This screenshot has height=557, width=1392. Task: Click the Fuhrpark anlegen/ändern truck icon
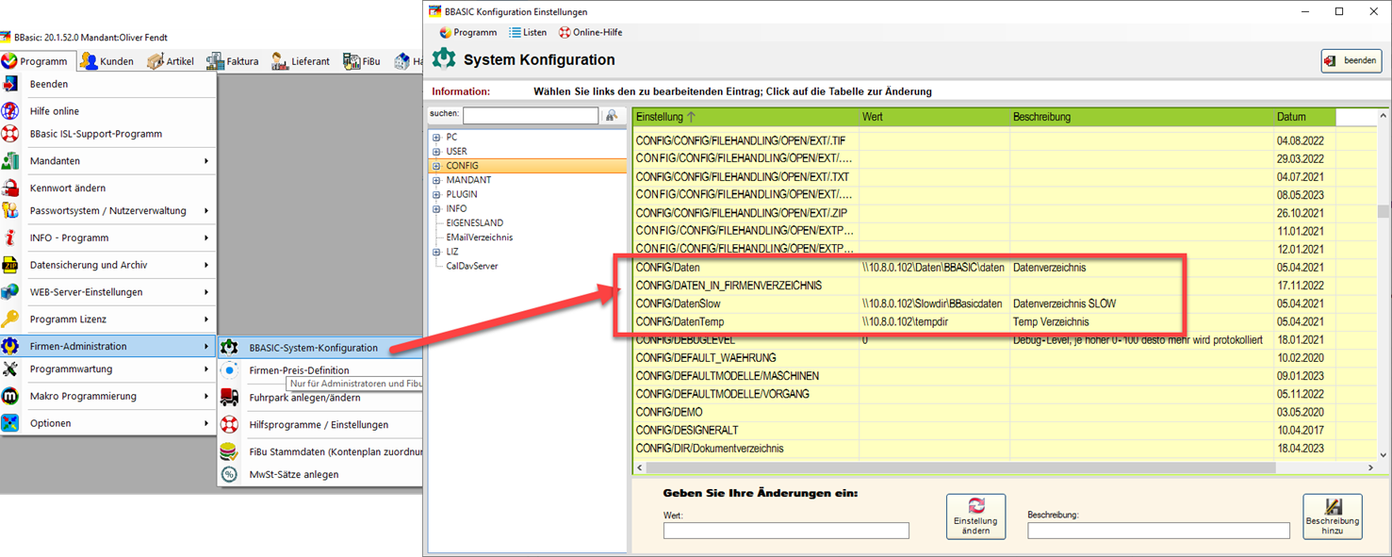(229, 398)
